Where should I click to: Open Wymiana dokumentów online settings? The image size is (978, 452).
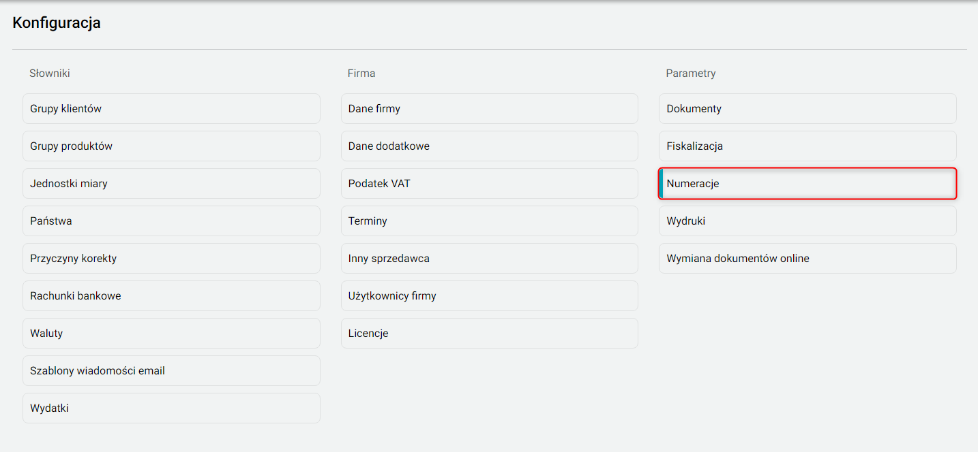click(807, 259)
